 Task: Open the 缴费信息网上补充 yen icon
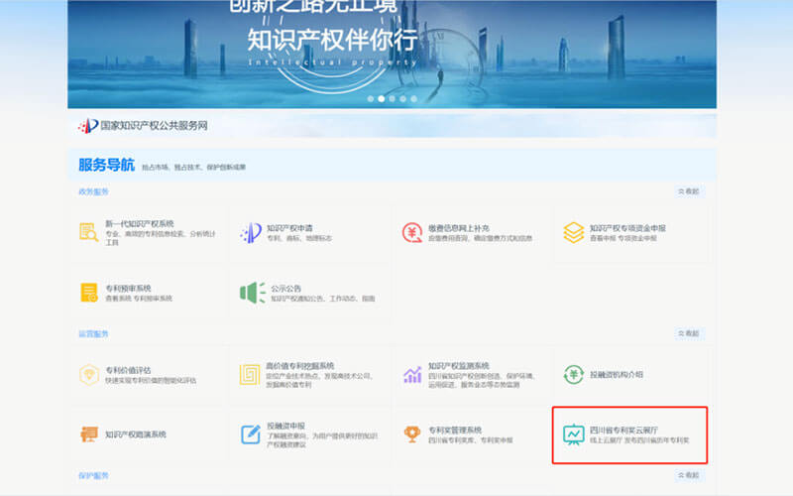click(x=411, y=232)
